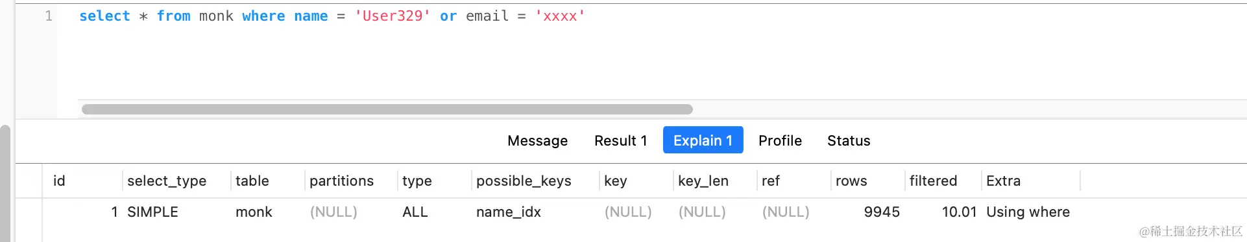Screen dimensions: 1247x242
Task: Click the horizontal scrollbar under the editor
Action: pyautogui.click(x=387, y=109)
